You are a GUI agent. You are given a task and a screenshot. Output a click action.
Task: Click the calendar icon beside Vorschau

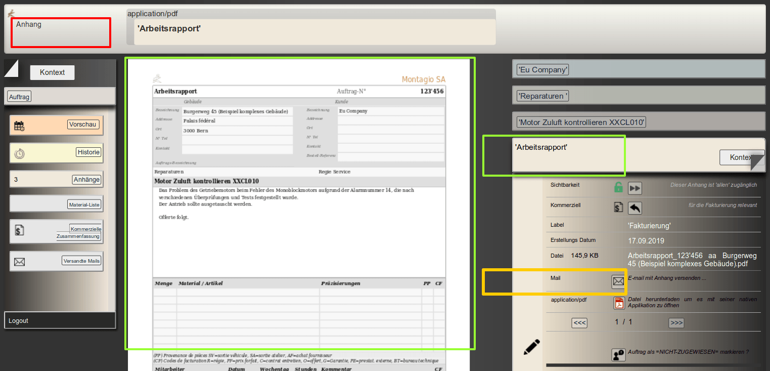(19, 126)
